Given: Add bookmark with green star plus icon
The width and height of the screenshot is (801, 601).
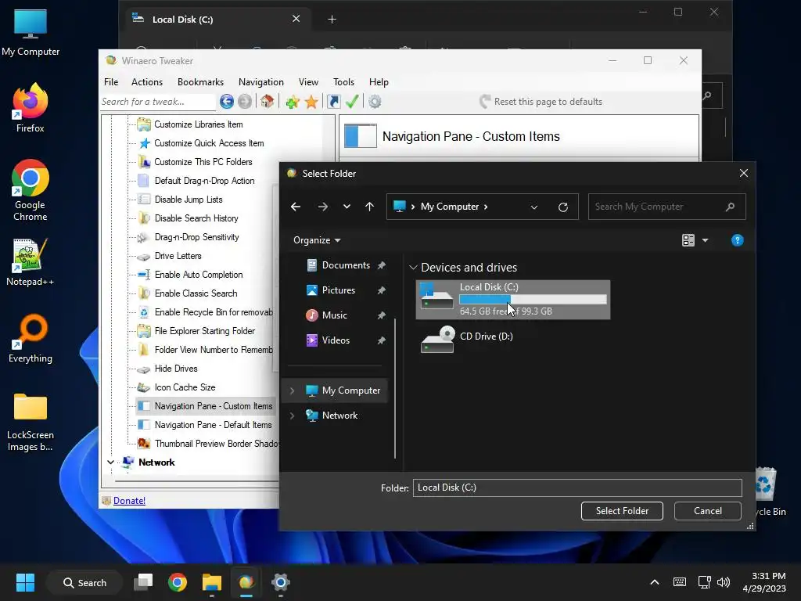Looking at the screenshot, I should coord(293,102).
